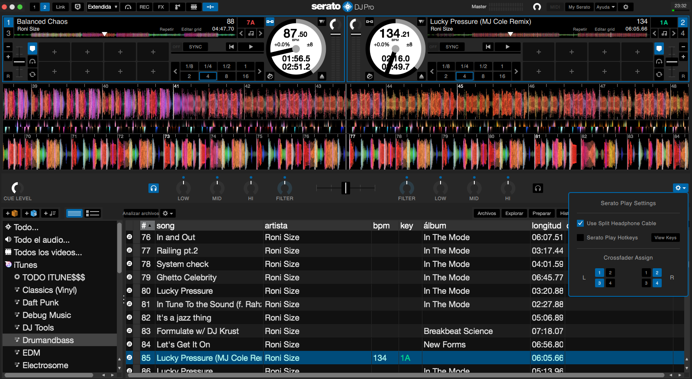Assign deck 2 to left crossfader side

pos(610,273)
